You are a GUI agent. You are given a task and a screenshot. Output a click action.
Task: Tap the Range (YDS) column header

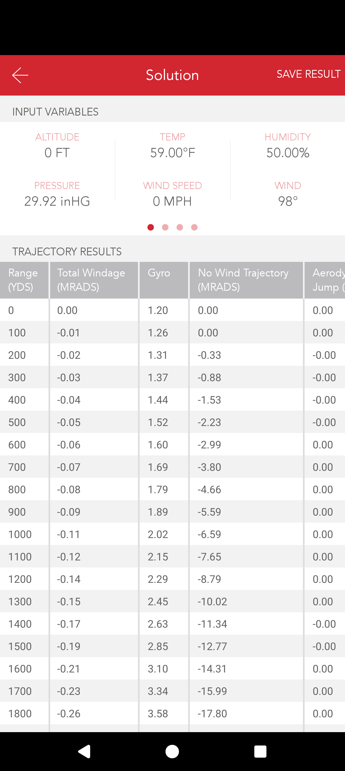pos(24,280)
